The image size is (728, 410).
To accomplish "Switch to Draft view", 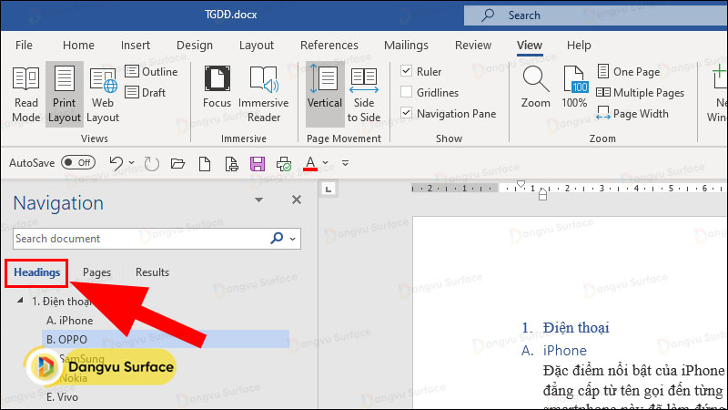I will tap(146, 93).
